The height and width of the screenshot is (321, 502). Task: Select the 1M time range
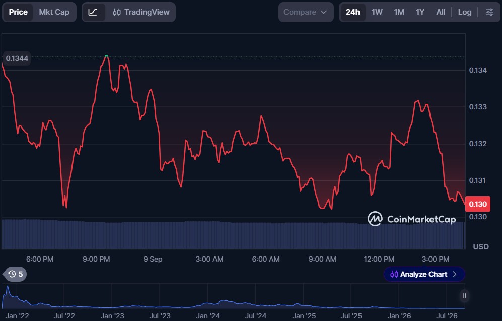399,12
